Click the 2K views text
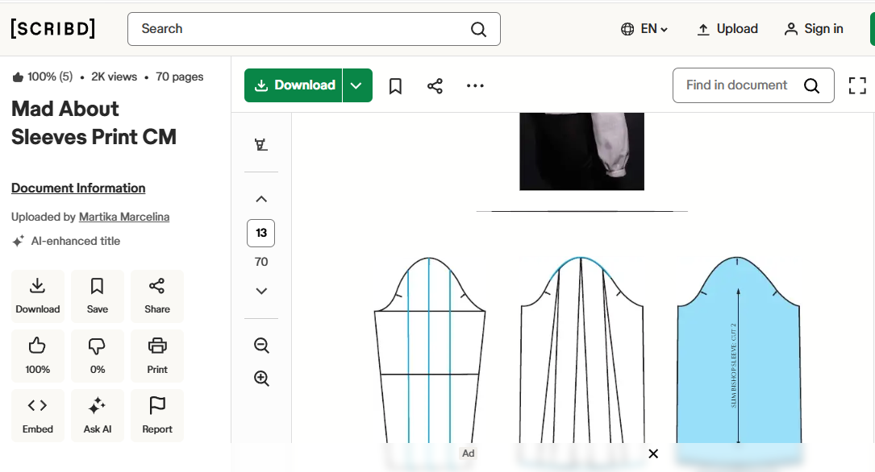Image resolution: width=875 pixels, height=472 pixels. (x=114, y=77)
